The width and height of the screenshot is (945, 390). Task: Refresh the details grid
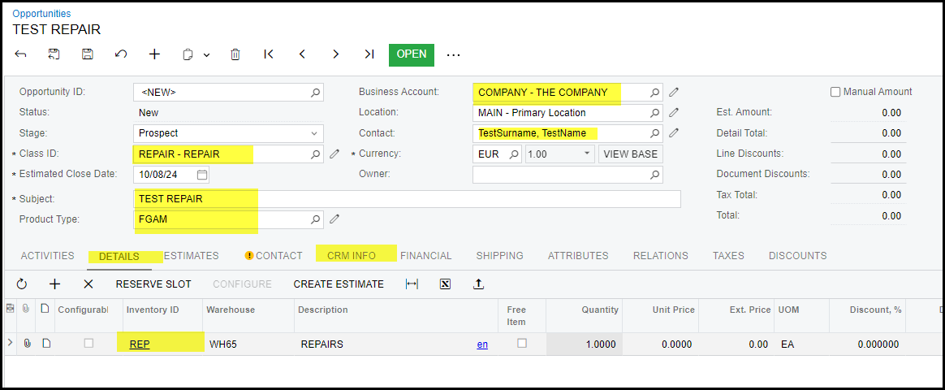tap(22, 284)
